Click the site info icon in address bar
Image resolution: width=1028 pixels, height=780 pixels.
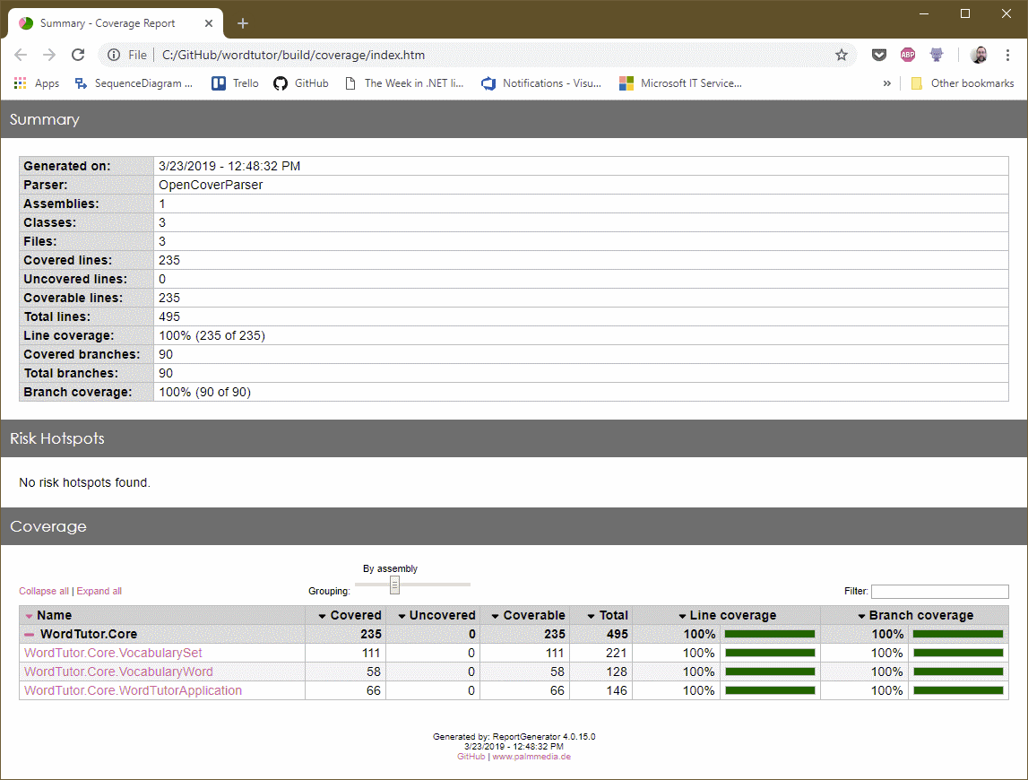[114, 55]
